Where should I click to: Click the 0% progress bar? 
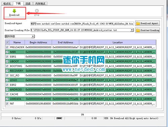(x=82, y=115)
